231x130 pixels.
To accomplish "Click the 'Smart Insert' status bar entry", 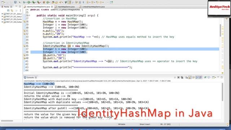I will point(145,124).
